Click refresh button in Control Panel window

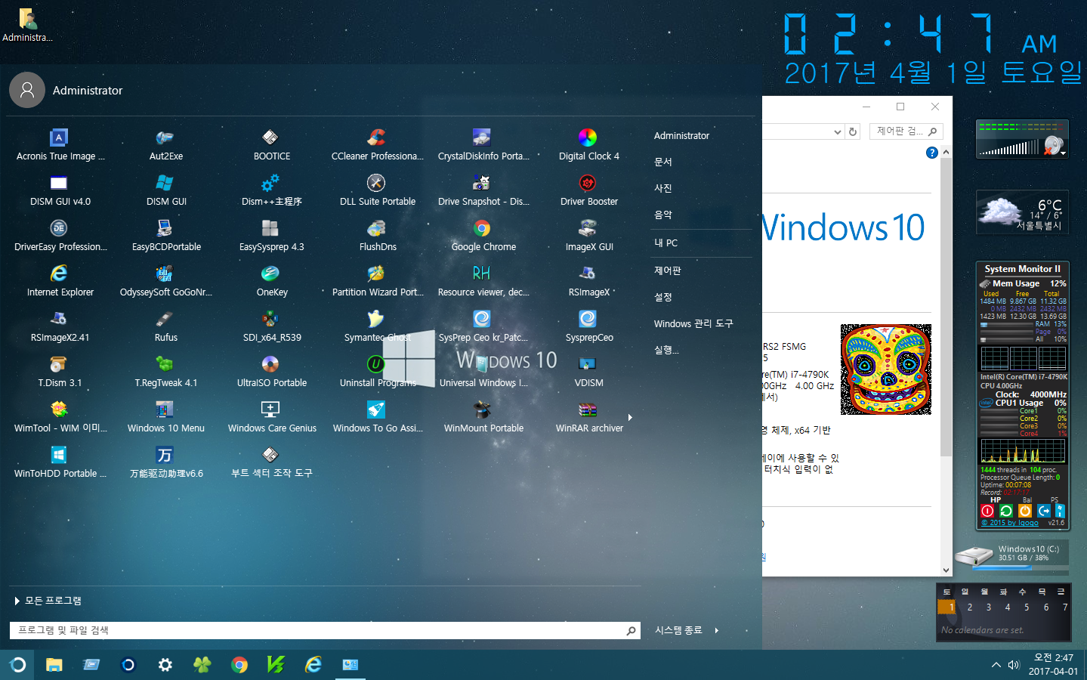(853, 131)
